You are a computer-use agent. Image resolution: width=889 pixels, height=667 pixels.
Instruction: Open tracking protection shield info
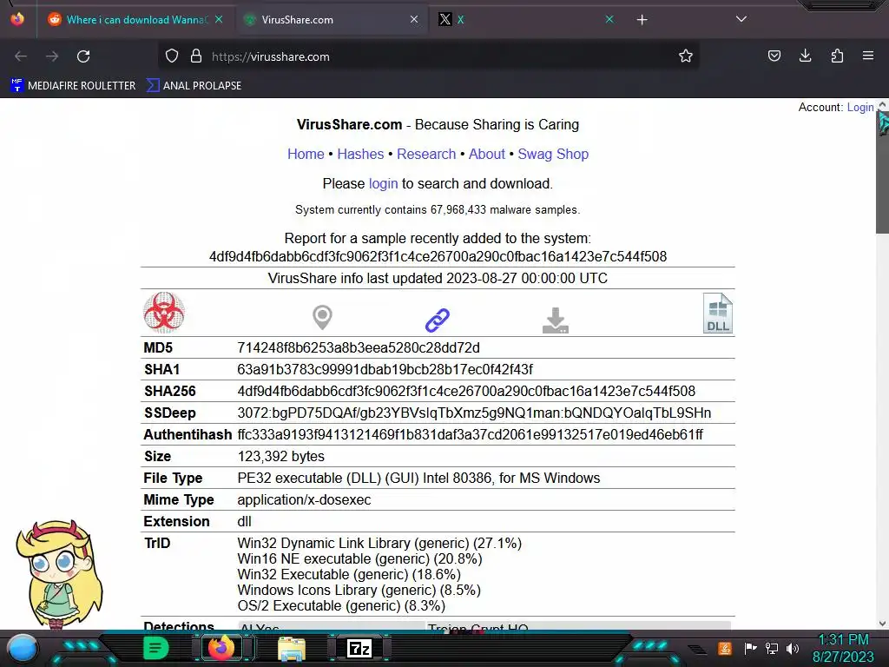172,56
